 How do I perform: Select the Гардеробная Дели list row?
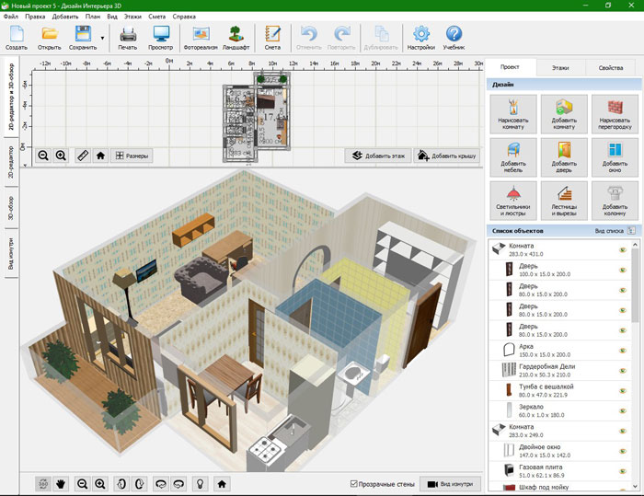pyautogui.click(x=559, y=371)
